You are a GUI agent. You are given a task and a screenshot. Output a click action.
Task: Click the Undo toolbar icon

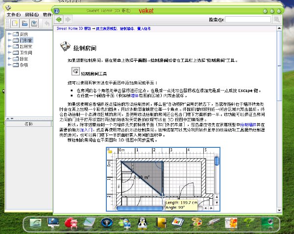47,23
